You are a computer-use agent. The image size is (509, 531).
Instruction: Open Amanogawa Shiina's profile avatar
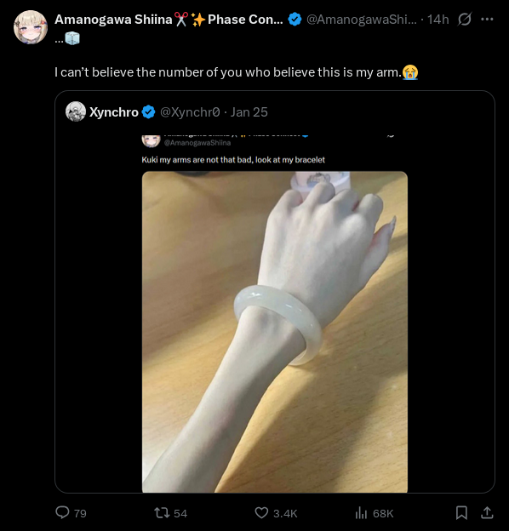31,27
